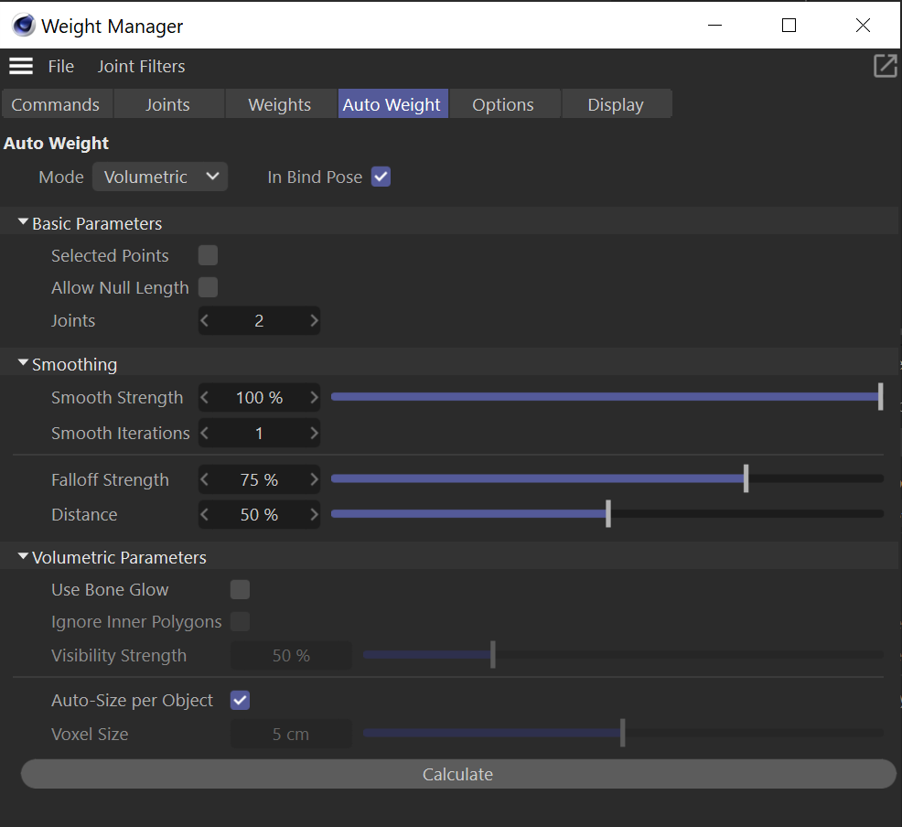Switch to the Weights tab
Image resolution: width=902 pixels, height=827 pixels.
pos(279,105)
